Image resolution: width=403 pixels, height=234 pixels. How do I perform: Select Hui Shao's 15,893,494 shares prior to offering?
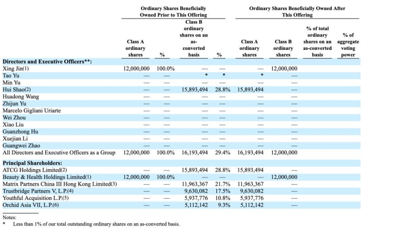195,90
